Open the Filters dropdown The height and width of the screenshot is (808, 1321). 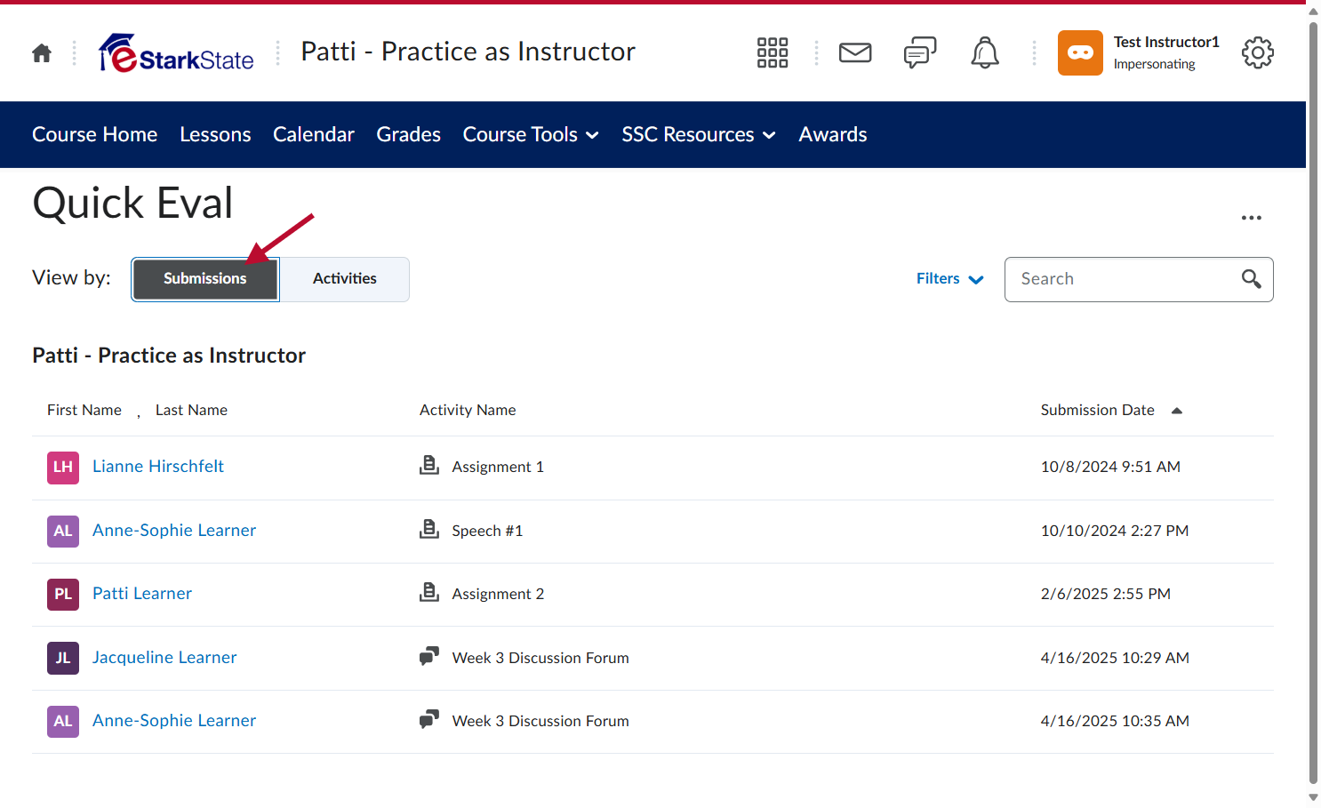950,279
